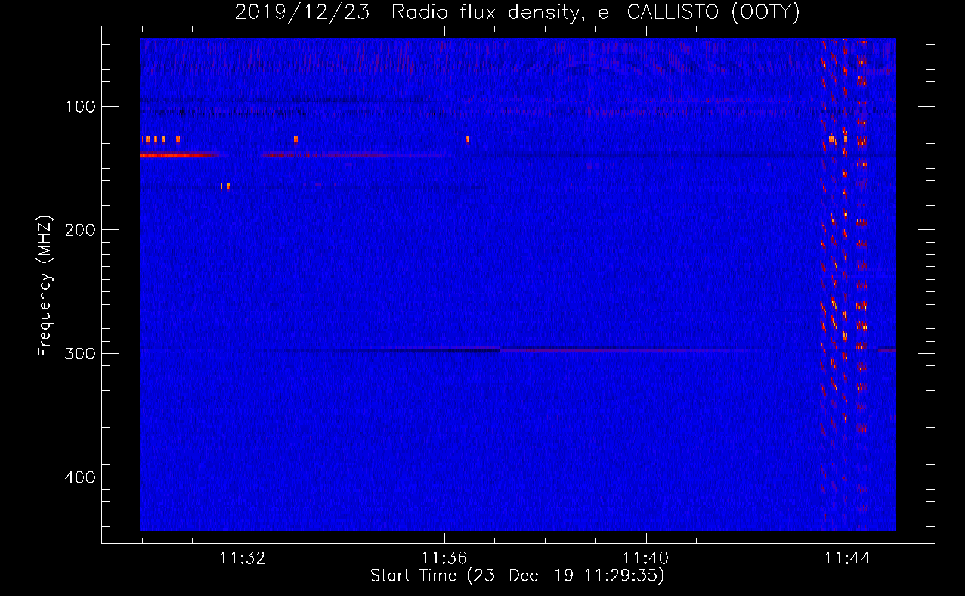Click the 400 frequency tick label
Viewport: 965px width, 596px height.
point(80,477)
